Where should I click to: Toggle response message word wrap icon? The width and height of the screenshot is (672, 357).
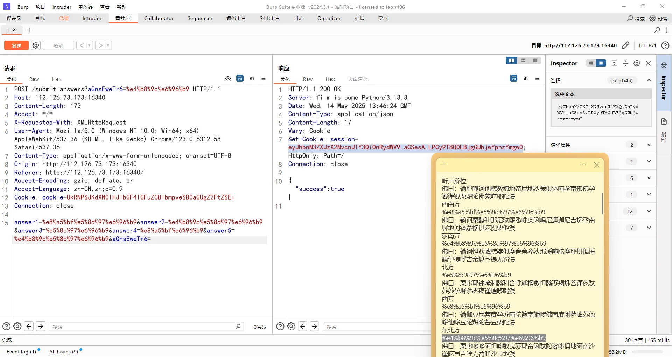pos(513,78)
